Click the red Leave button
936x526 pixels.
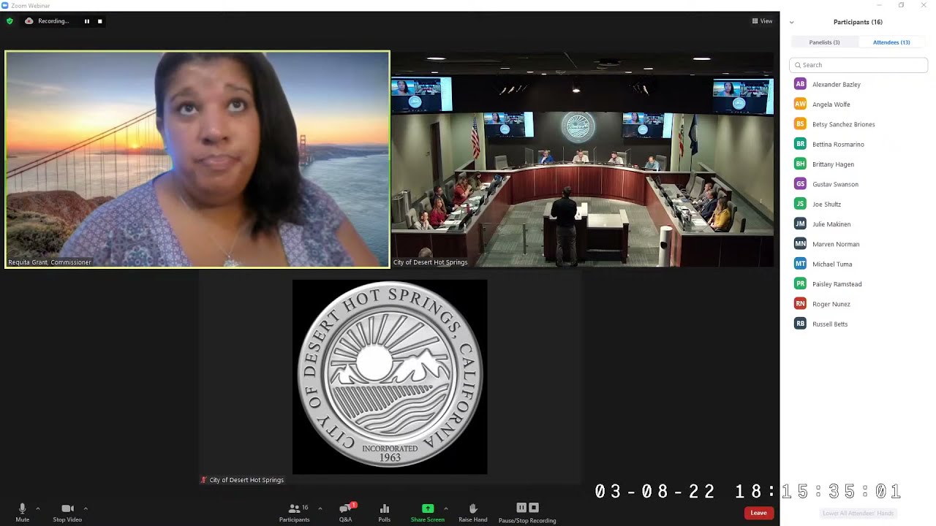coord(758,513)
